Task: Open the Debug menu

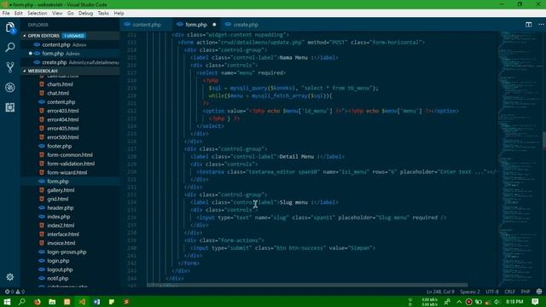Action: coord(85,14)
